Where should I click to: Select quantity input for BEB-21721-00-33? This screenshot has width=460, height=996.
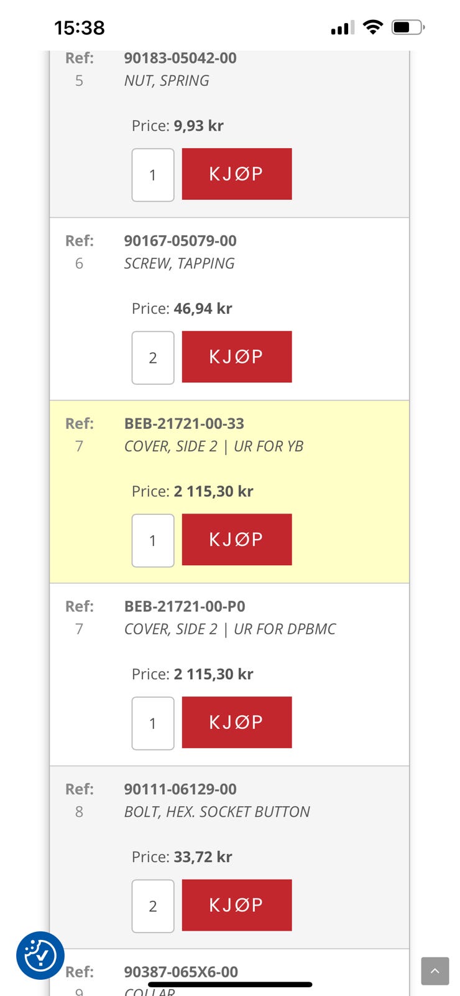tap(153, 540)
